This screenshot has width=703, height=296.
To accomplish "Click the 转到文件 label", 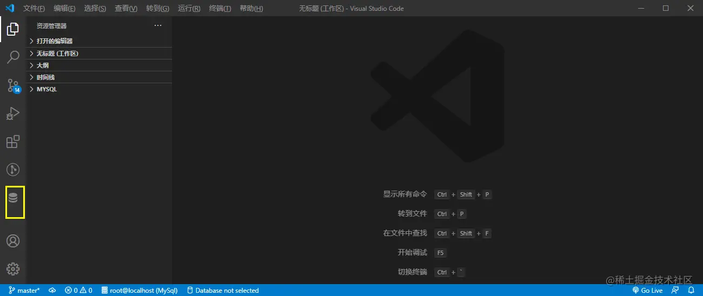I will 412,214.
